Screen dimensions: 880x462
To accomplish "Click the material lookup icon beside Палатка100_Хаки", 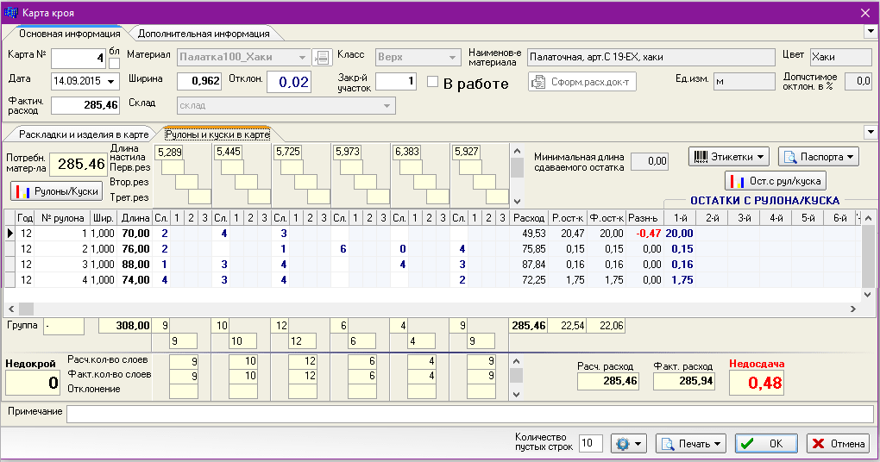I will [x=322, y=58].
